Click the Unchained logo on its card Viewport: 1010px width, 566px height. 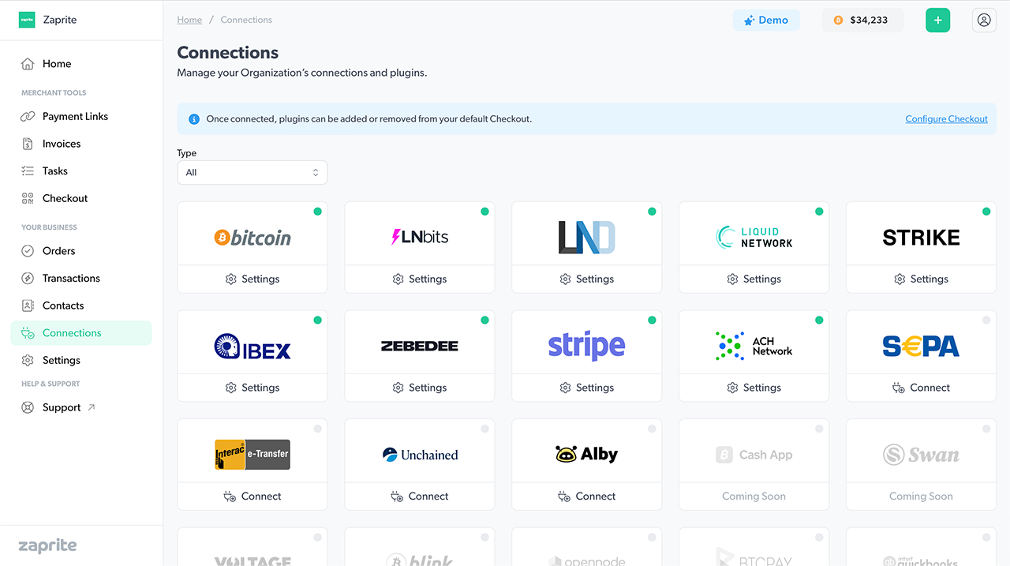pos(420,455)
